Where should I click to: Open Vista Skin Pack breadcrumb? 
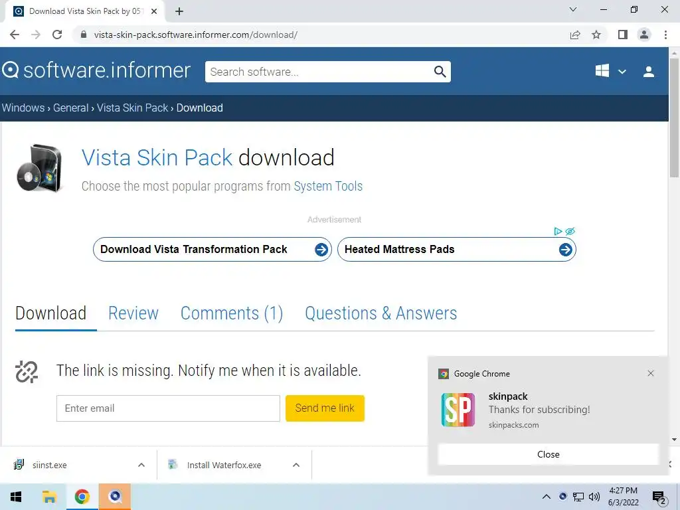[x=132, y=108]
